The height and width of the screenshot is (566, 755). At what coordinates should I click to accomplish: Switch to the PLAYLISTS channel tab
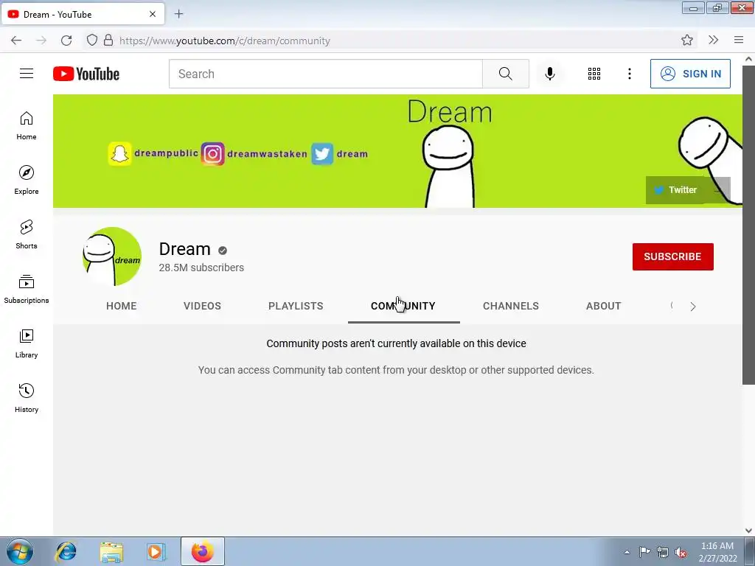click(x=296, y=306)
